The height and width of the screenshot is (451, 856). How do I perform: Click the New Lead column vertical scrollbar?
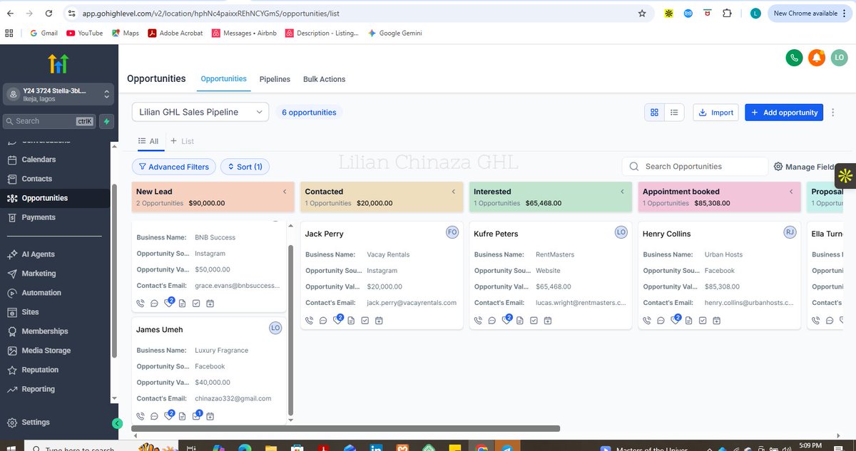pyautogui.click(x=290, y=329)
